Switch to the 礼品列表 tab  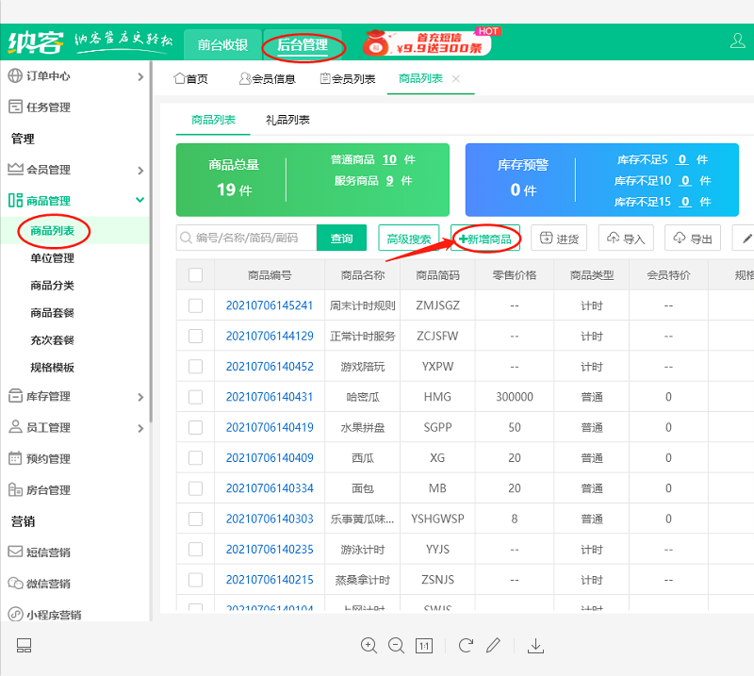pos(287,120)
